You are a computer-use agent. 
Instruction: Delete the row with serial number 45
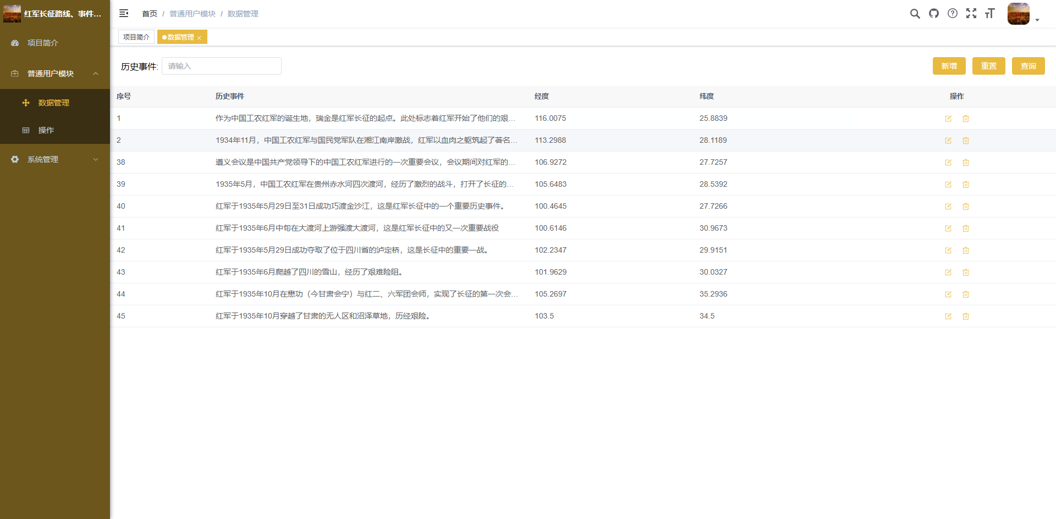click(965, 316)
